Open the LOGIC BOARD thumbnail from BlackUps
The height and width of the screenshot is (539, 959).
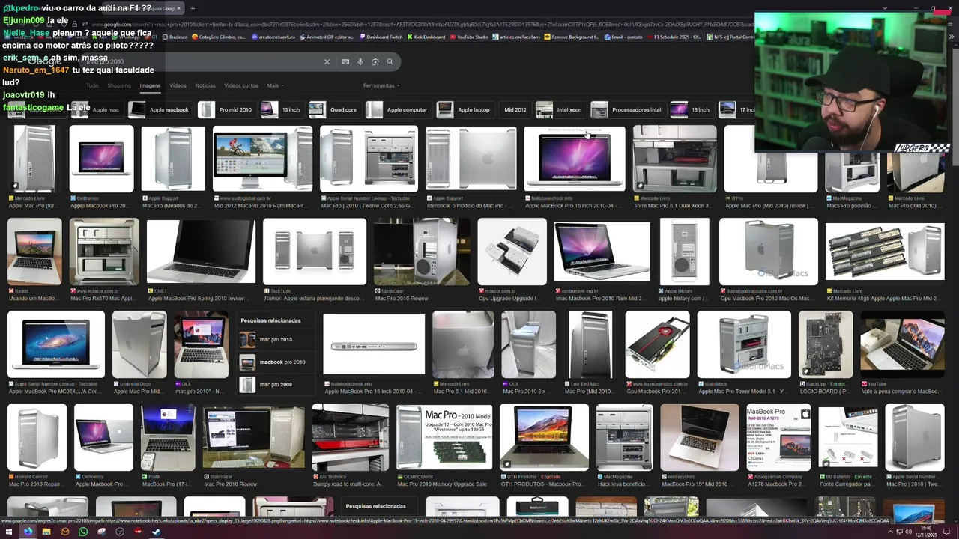tap(826, 344)
